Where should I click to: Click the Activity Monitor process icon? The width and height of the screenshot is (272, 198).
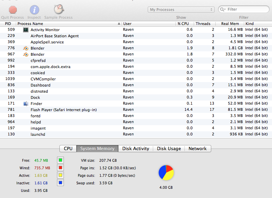[26, 30]
